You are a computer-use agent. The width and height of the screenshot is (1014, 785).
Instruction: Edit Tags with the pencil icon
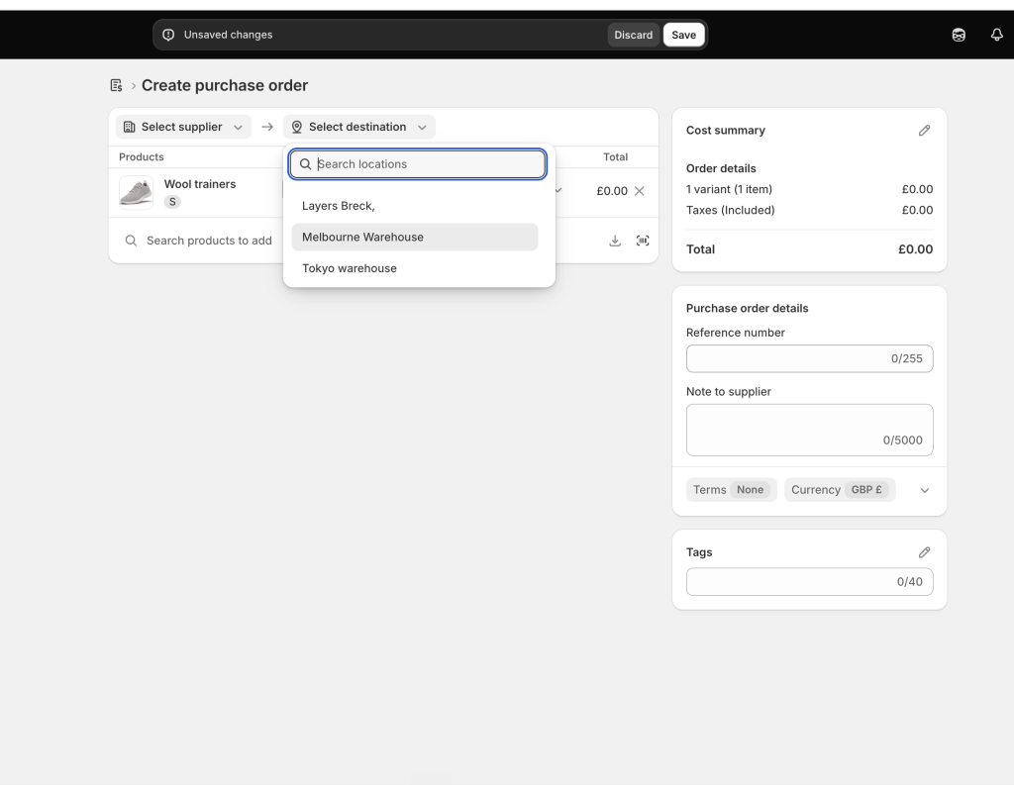pos(924,552)
